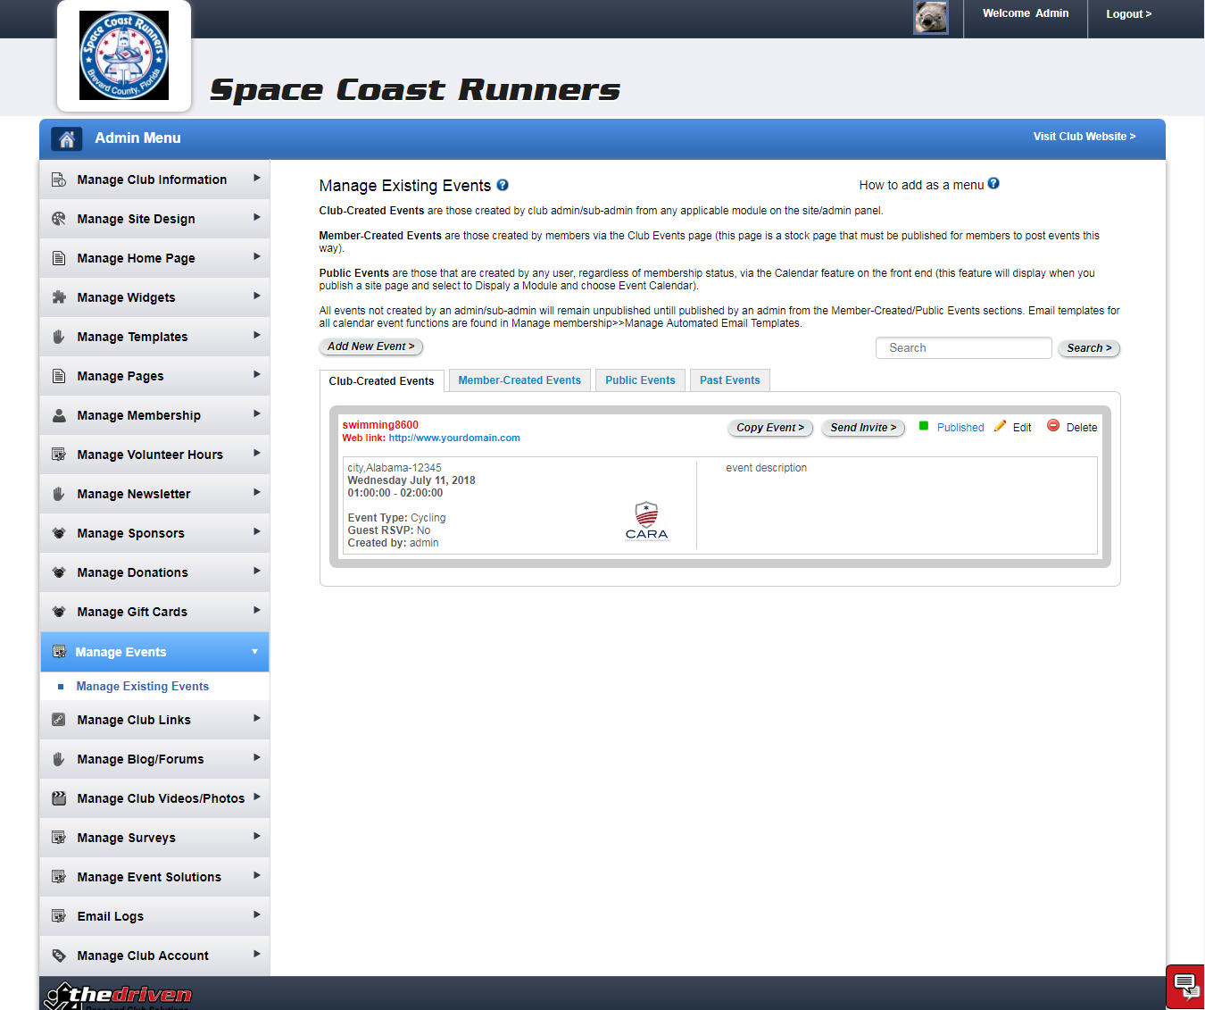The image size is (1205, 1010).
Task: Open the 'How to add as a menu' help icon
Action: (x=993, y=184)
